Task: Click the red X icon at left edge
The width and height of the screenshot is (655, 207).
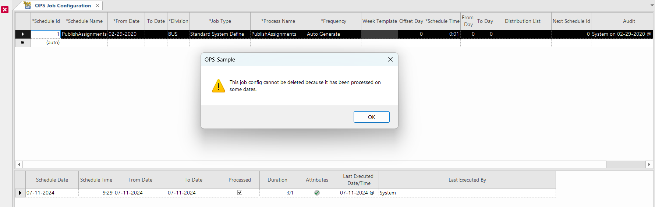Action: [x=5, y=10]
